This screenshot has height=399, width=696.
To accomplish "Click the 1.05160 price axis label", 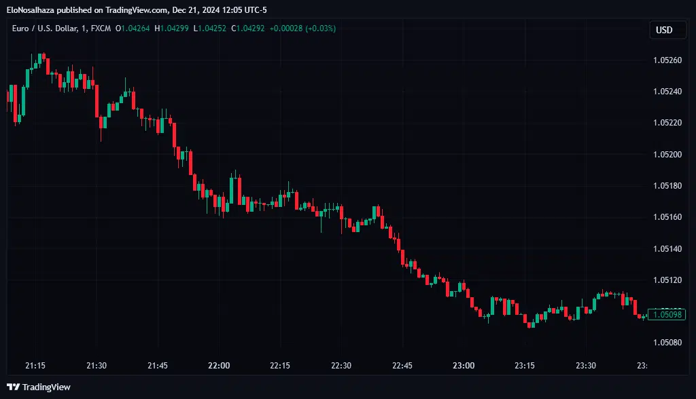I will tap(667, 217).
